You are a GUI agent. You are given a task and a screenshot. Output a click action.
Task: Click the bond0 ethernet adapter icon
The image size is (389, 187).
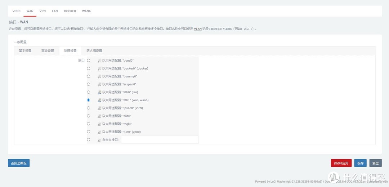[99, 61]
